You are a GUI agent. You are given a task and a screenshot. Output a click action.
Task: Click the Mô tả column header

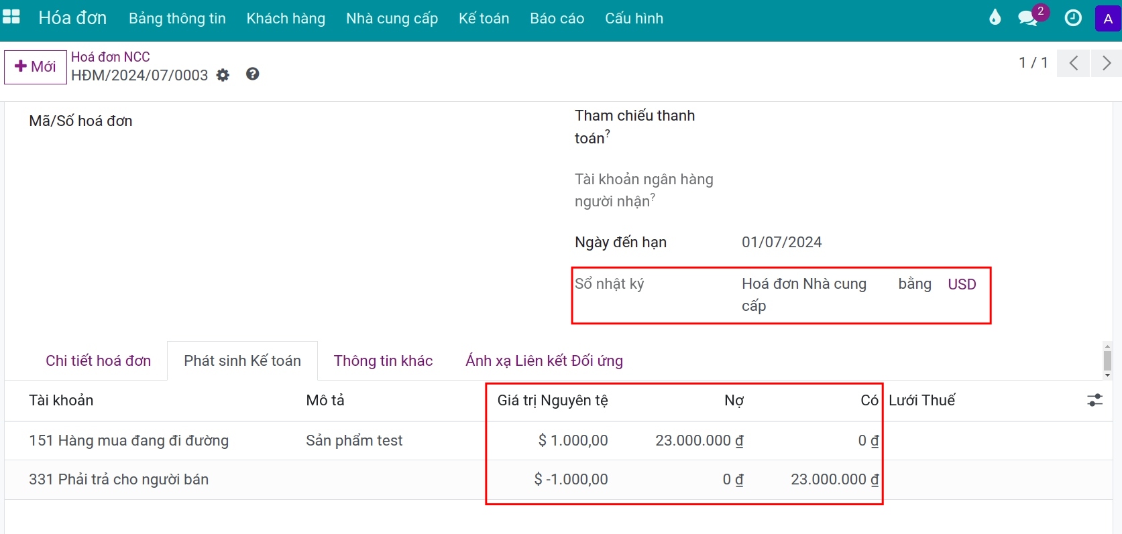pos(325,400)
